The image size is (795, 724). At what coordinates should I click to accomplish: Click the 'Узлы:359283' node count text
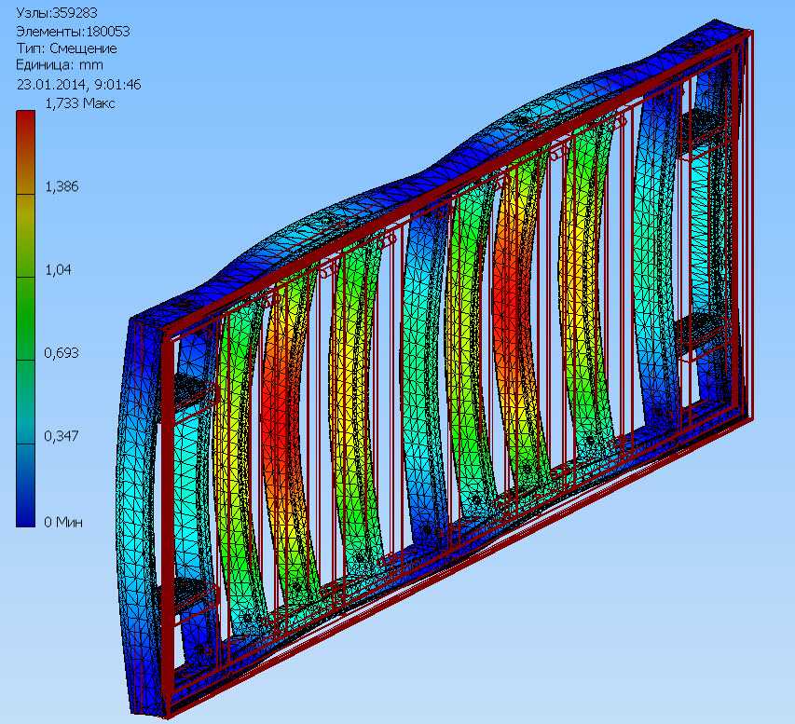click(x=57, y=14)
